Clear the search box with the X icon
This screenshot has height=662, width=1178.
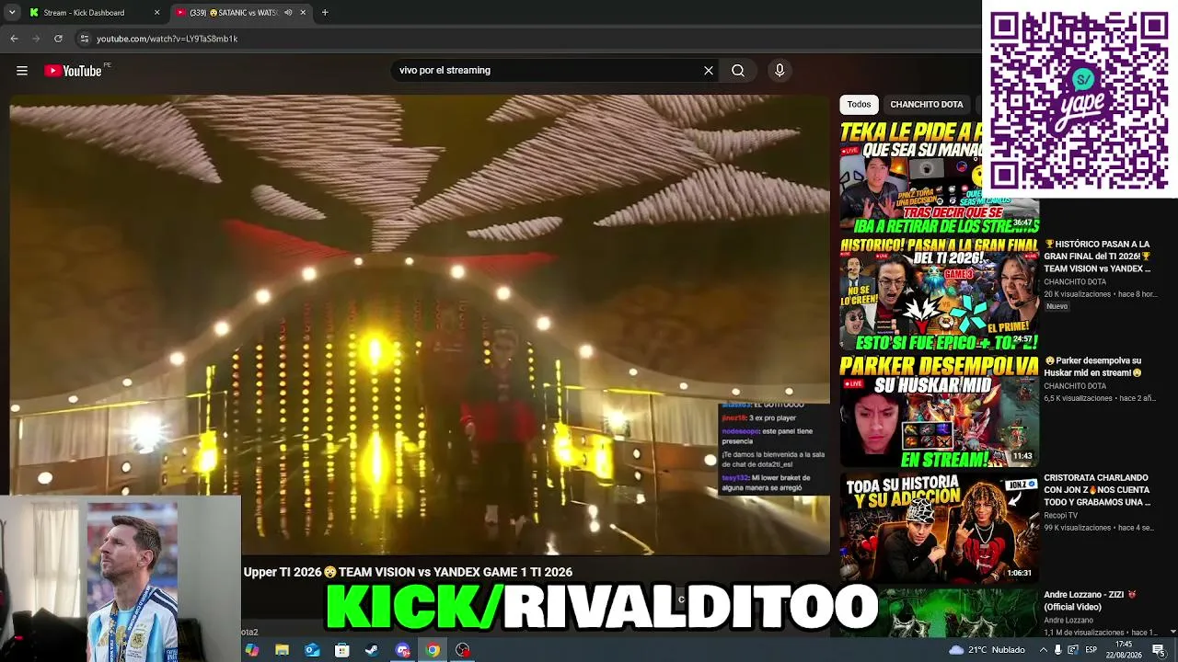[709, 70]
